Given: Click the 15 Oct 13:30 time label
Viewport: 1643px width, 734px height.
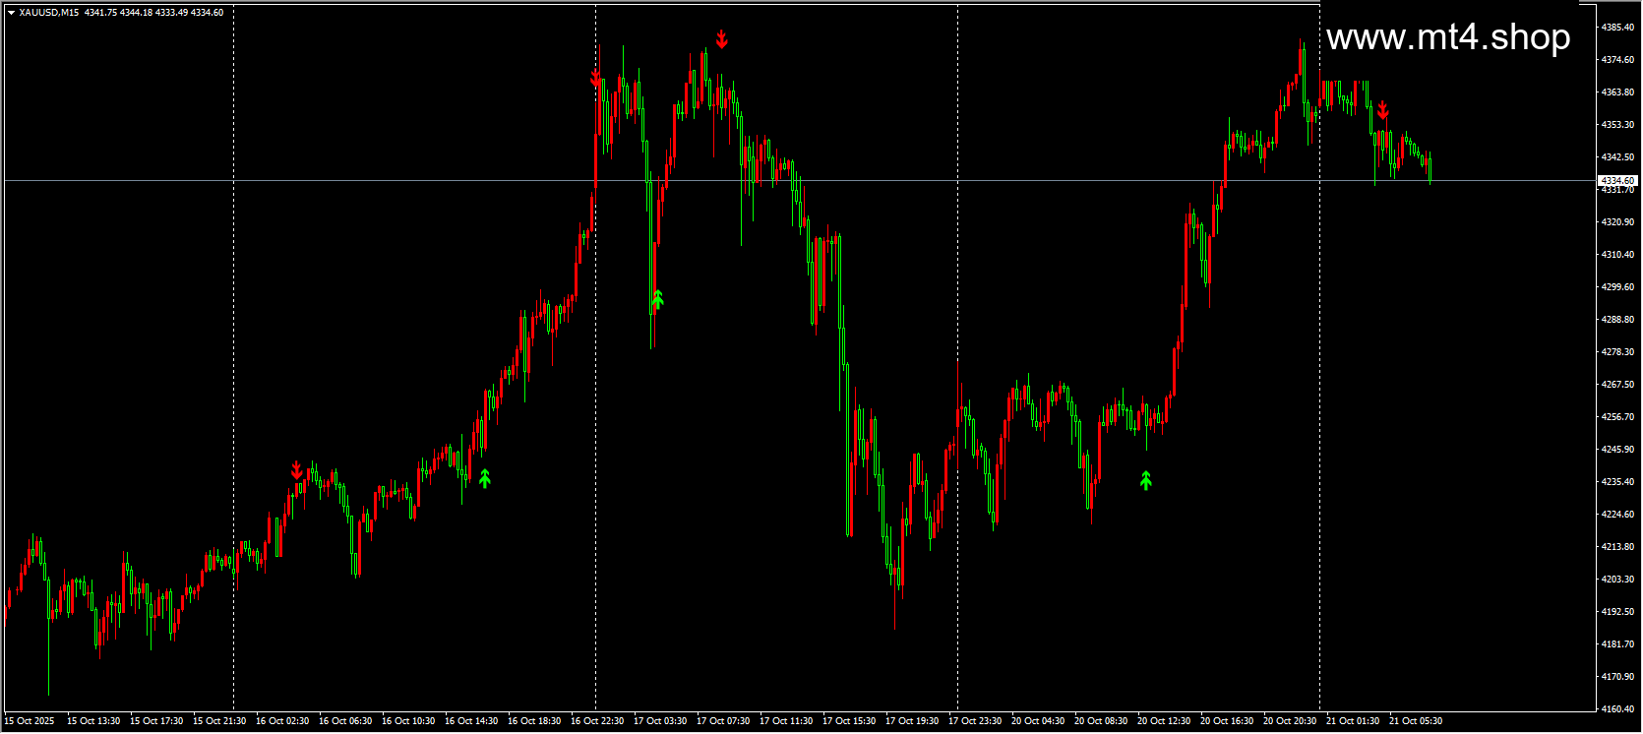Looking at the screenshot, I should [x=93, y=721].
